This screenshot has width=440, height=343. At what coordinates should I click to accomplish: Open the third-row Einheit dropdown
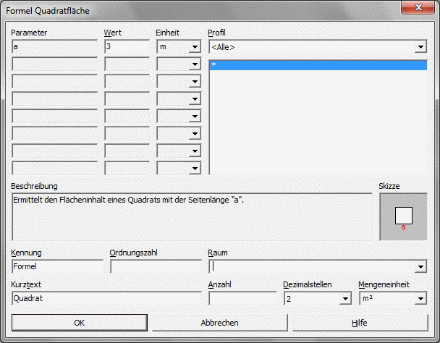pos(195,82)
